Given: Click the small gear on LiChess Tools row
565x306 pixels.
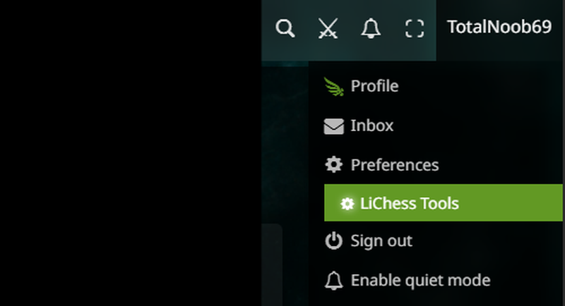Looking at the screenshot, I should point(347,204).
